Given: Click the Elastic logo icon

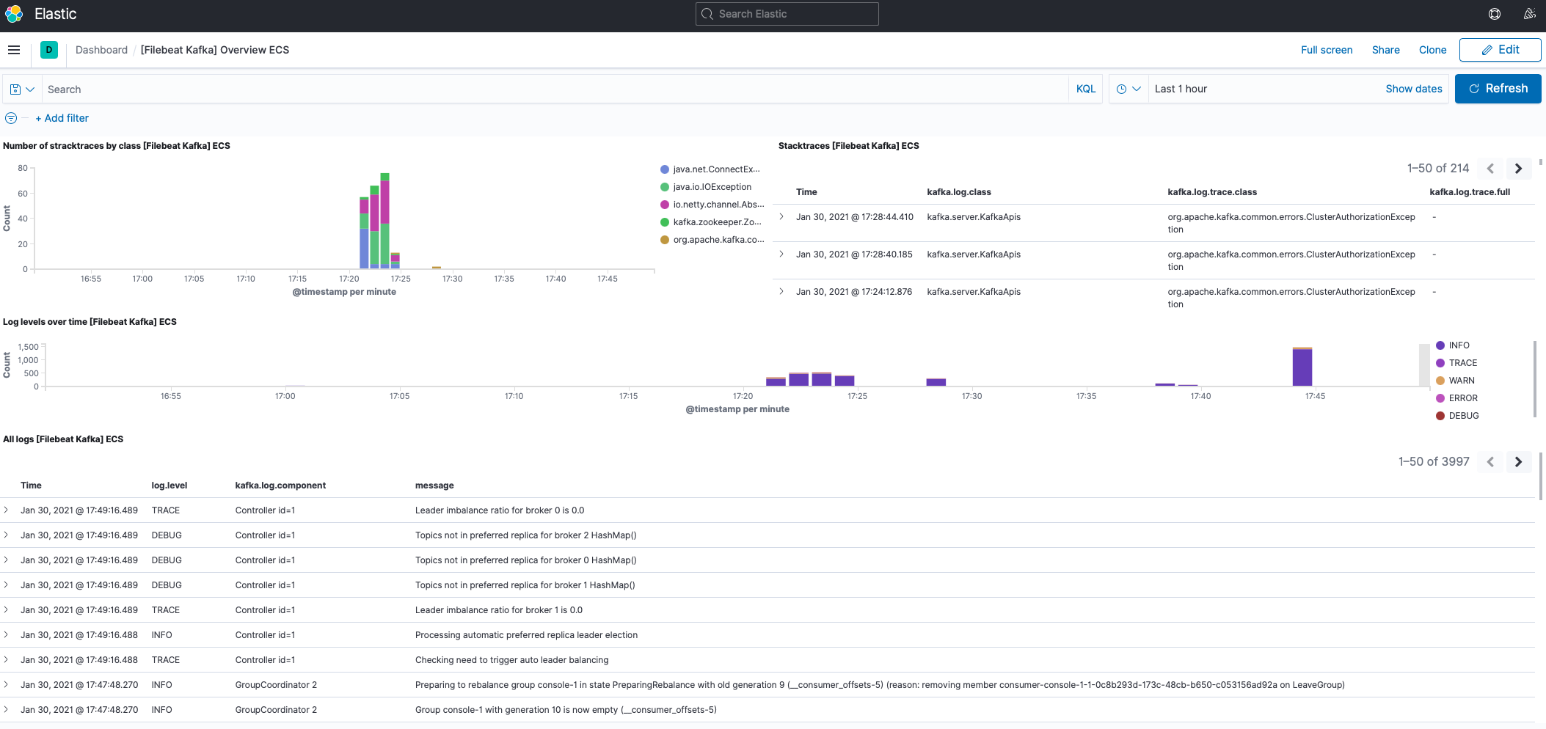Looking at the screenshot, I should click(x=14, y=14).
